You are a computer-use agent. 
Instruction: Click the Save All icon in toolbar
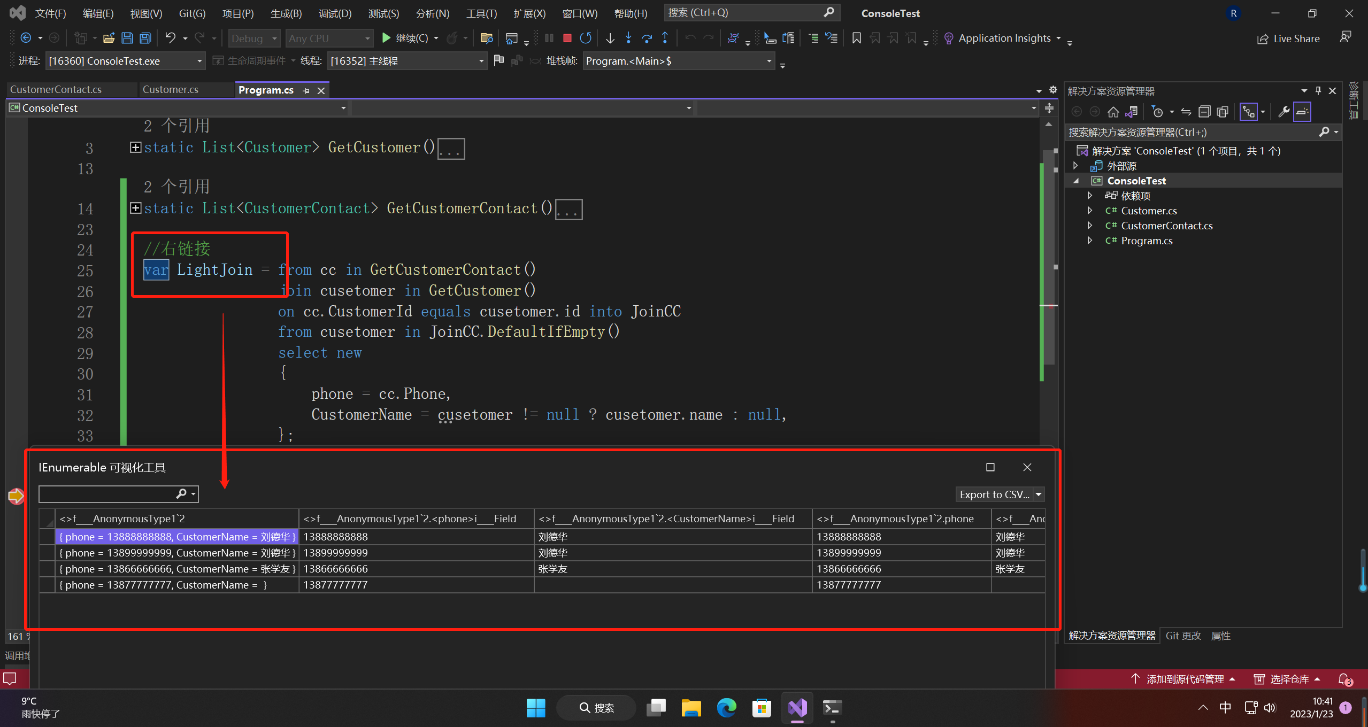[x=145, y=38]
